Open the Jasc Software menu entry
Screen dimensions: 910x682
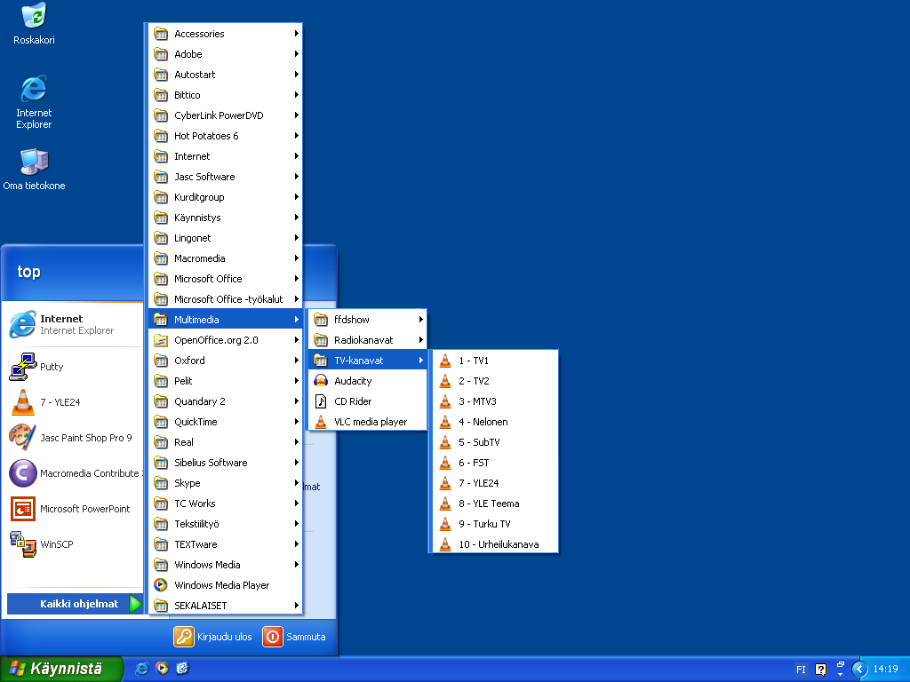225,177
